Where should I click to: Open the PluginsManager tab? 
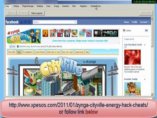pos(28,6)
